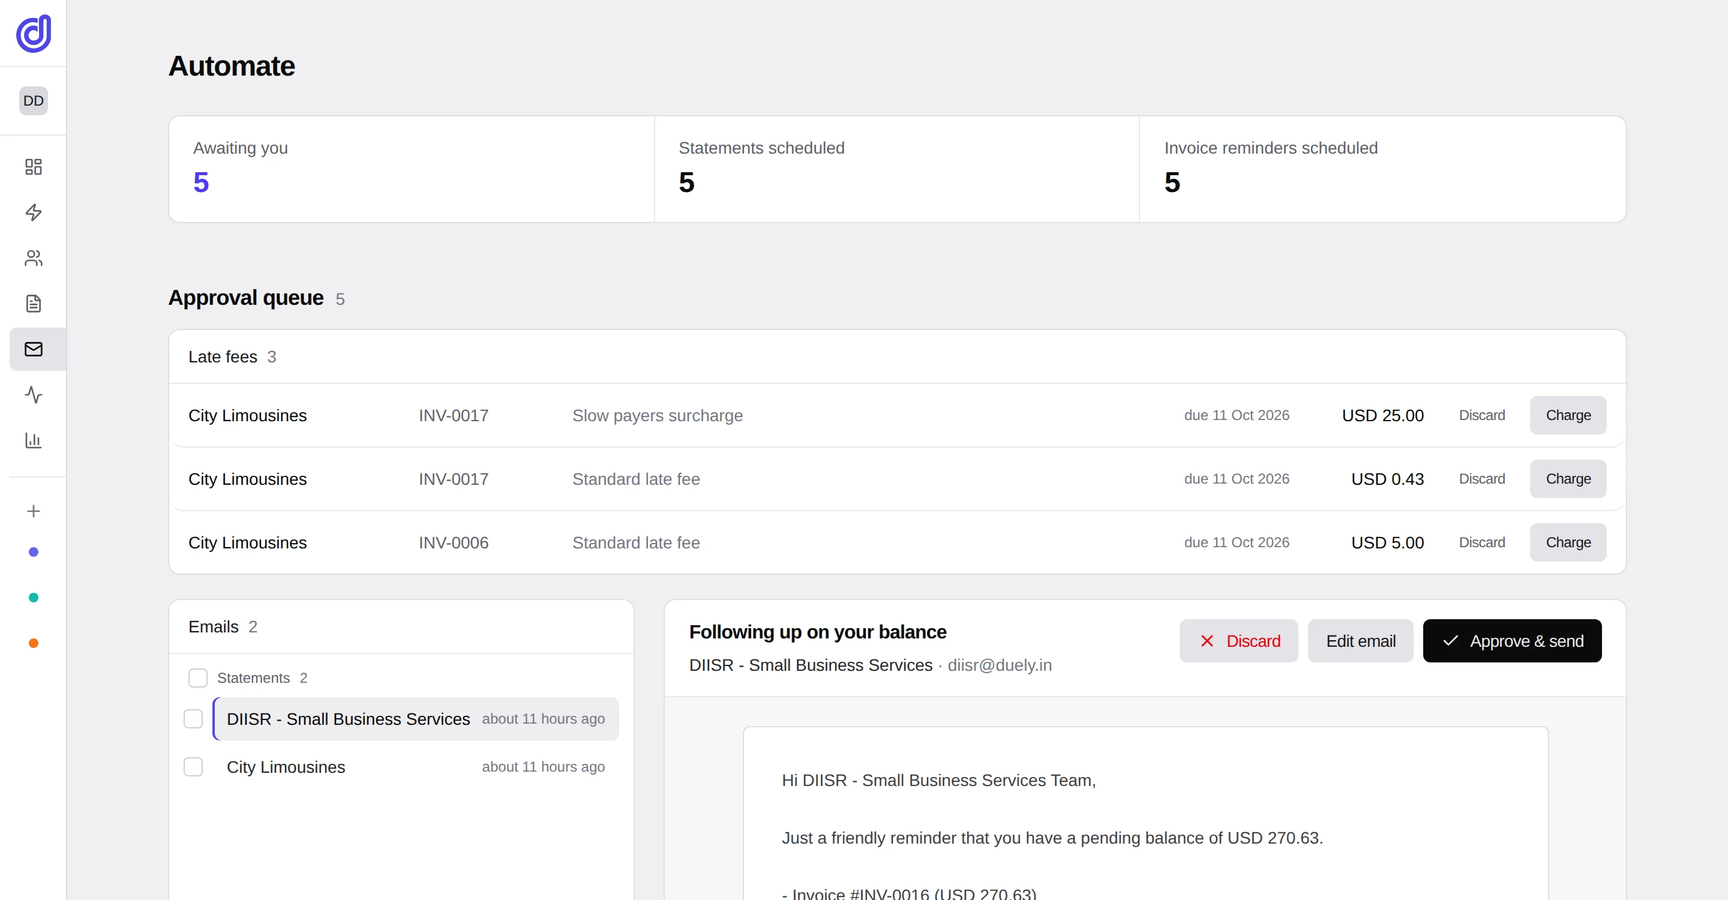Click the Edit email button

tap(1360, 641)
